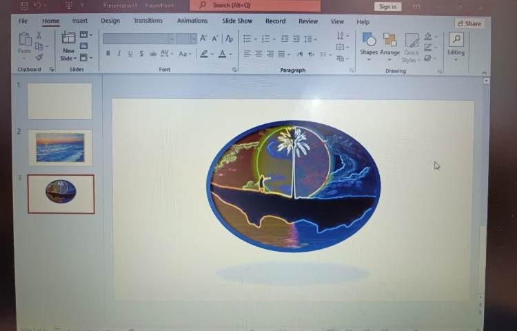Switch to the Transitions tab
Screen dimensions: 517x331
tap(148, 21)
